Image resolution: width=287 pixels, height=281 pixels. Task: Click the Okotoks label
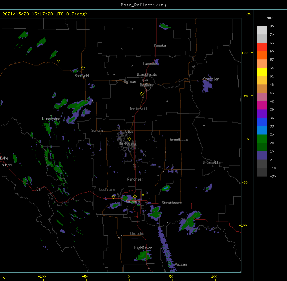(x=137, y=234)
